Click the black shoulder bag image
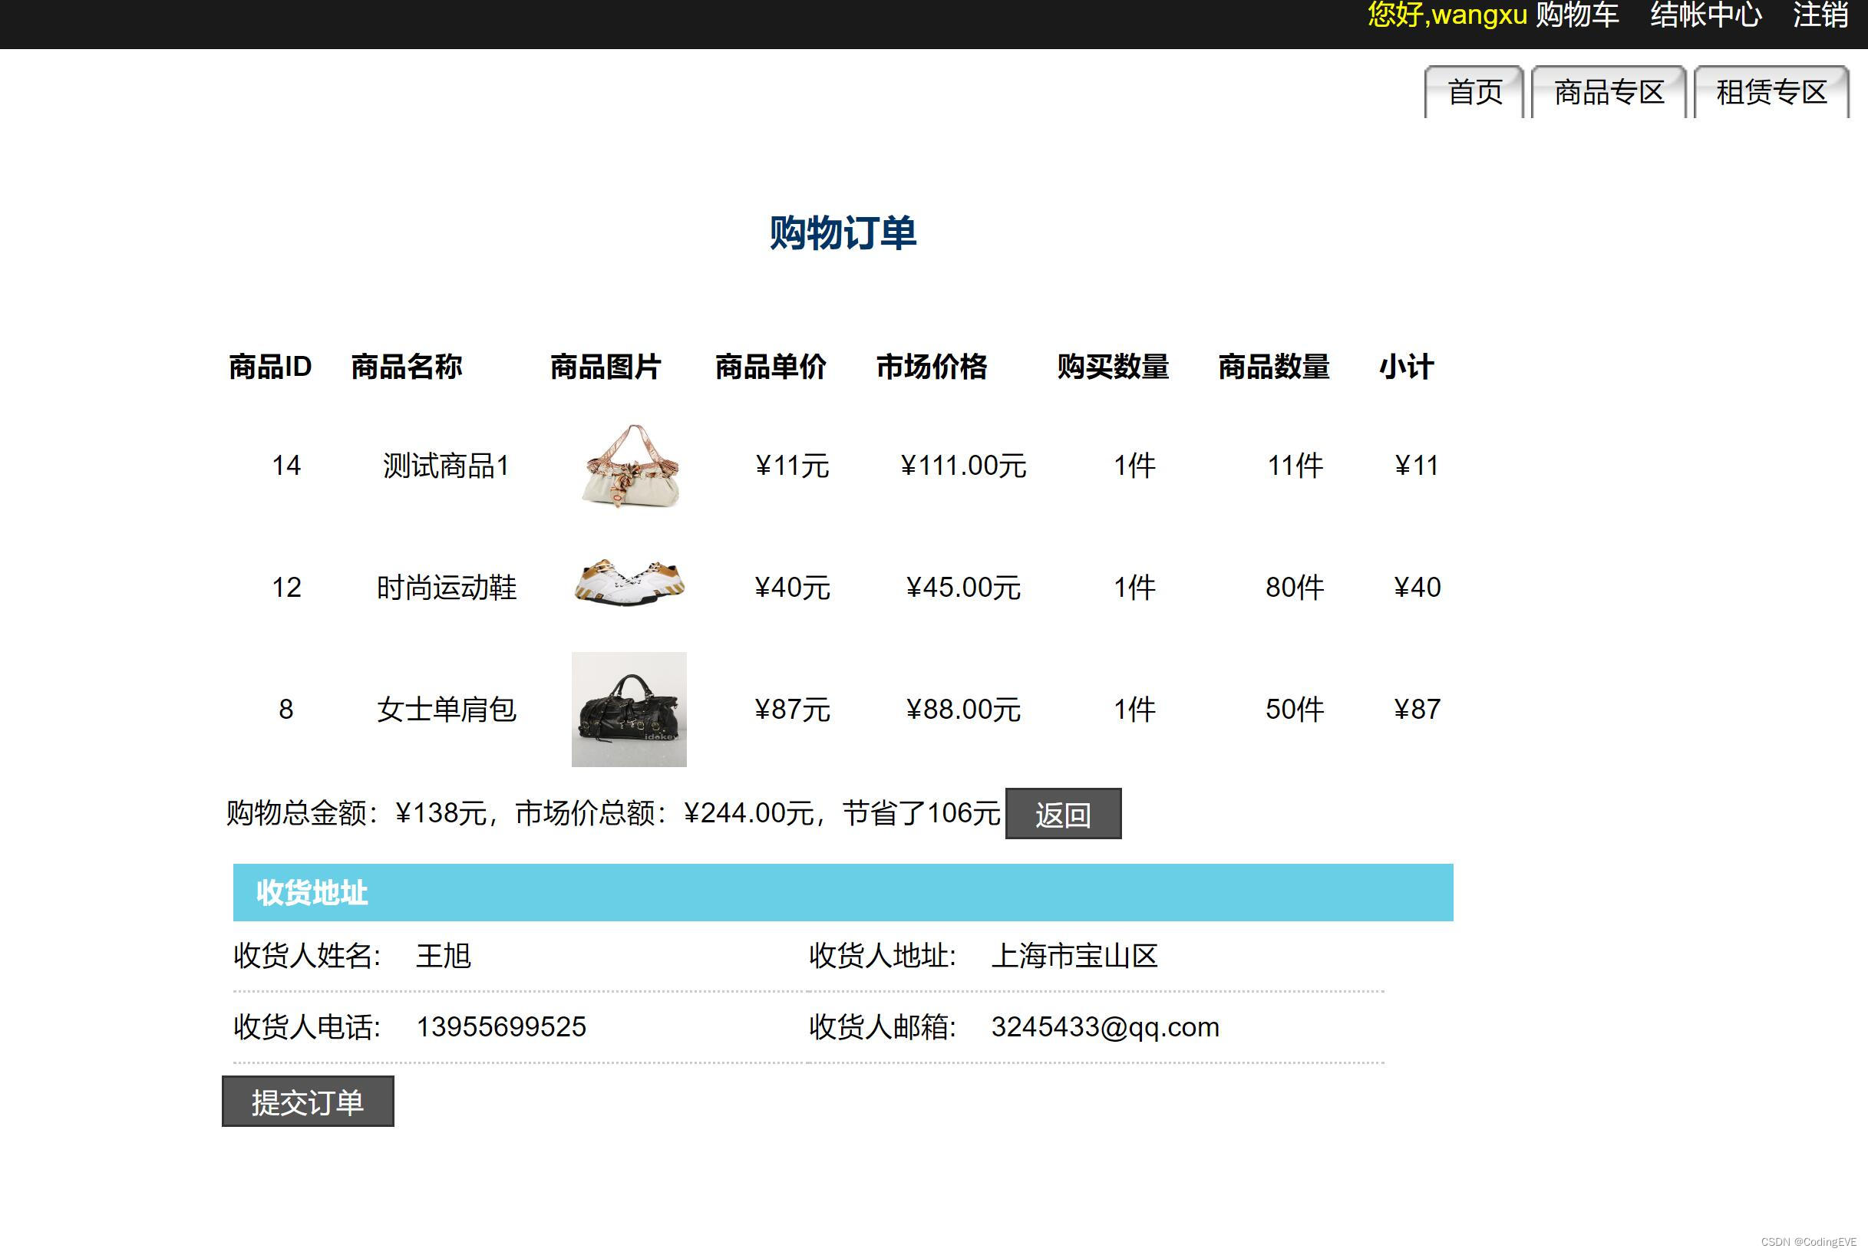Viewport: 1868px width, 1255px height. pyautogui.click(x=629, y=709)
